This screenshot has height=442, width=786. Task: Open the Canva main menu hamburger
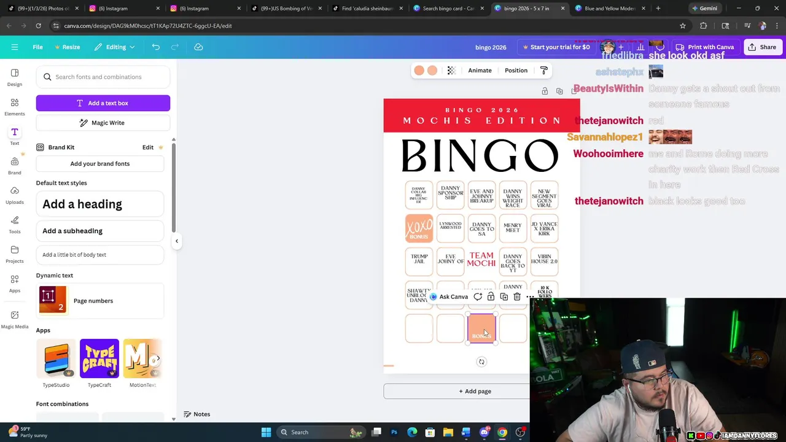point(15,47)
